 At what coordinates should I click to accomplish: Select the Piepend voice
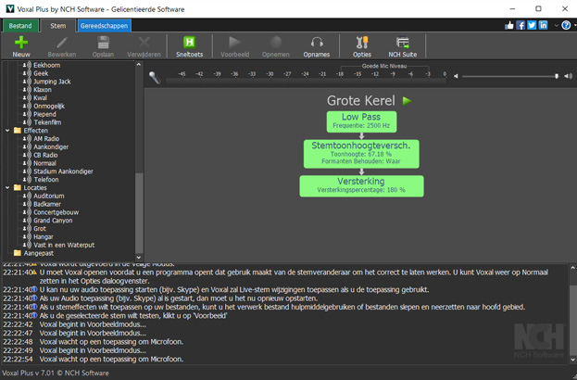tap(44, 114)
